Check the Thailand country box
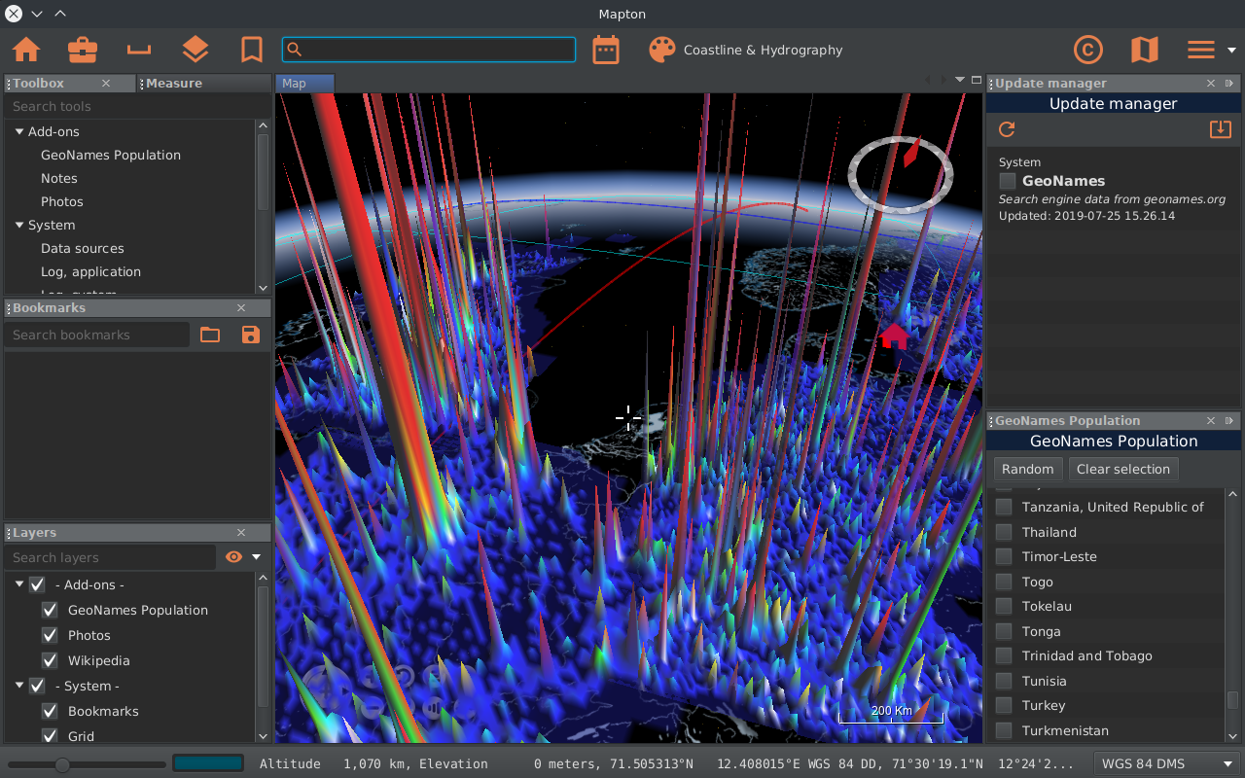Screen dimensions: 1245x778 (x=1004, y=532)
